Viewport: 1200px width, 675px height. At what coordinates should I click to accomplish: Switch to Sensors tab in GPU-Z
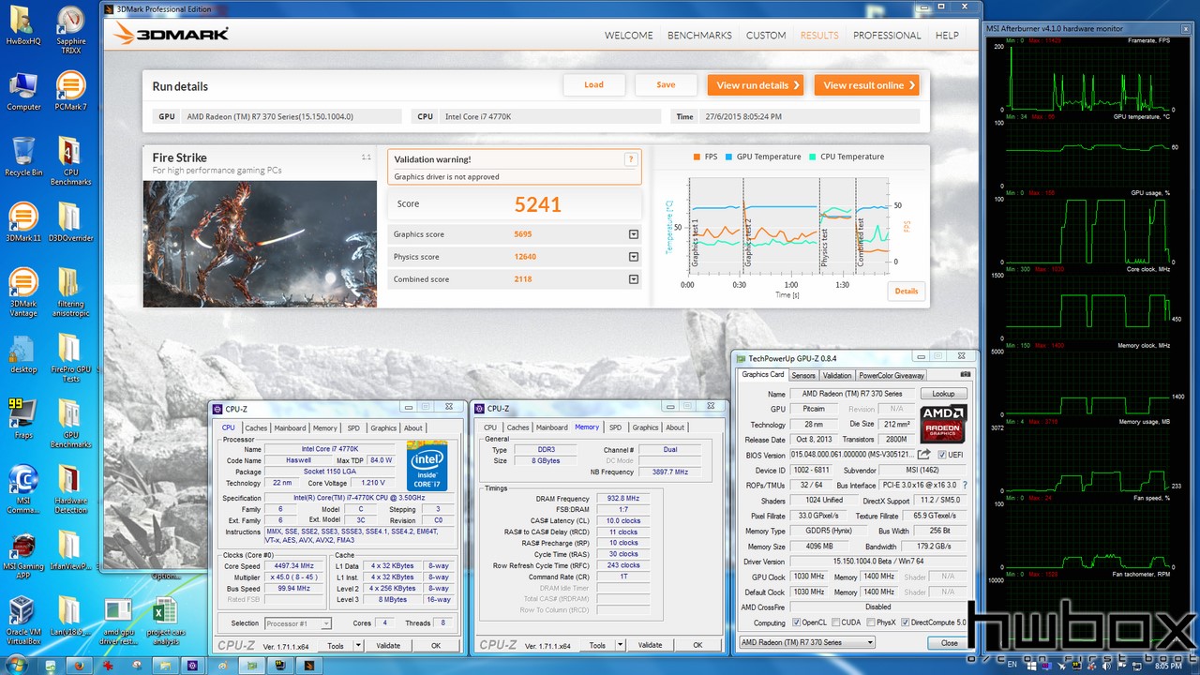(803, 375)
